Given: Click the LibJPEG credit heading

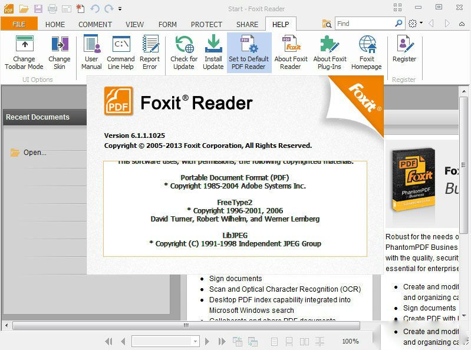Looking at the screenshot, I should [235, 236].
